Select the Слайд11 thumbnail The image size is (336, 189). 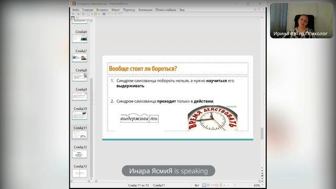point(79,135)
